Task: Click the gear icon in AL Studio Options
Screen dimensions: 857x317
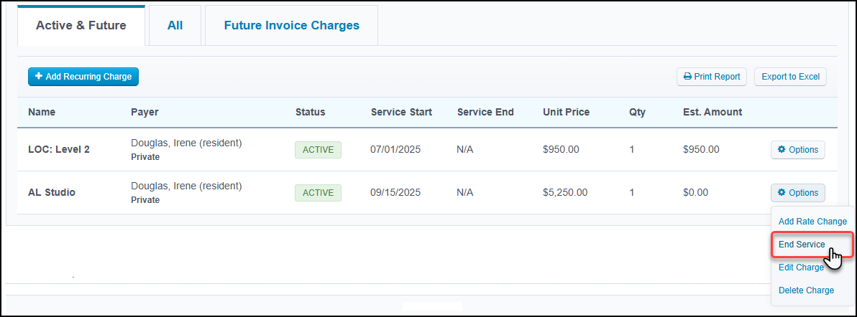Action: [x=782, y=193]
